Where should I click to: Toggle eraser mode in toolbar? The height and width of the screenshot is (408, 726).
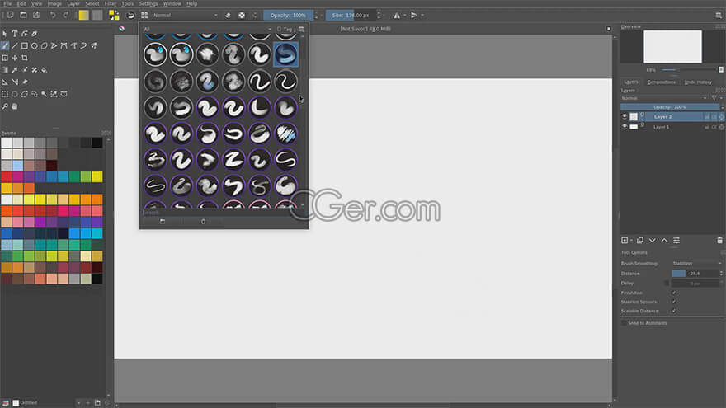coord(228,16)
